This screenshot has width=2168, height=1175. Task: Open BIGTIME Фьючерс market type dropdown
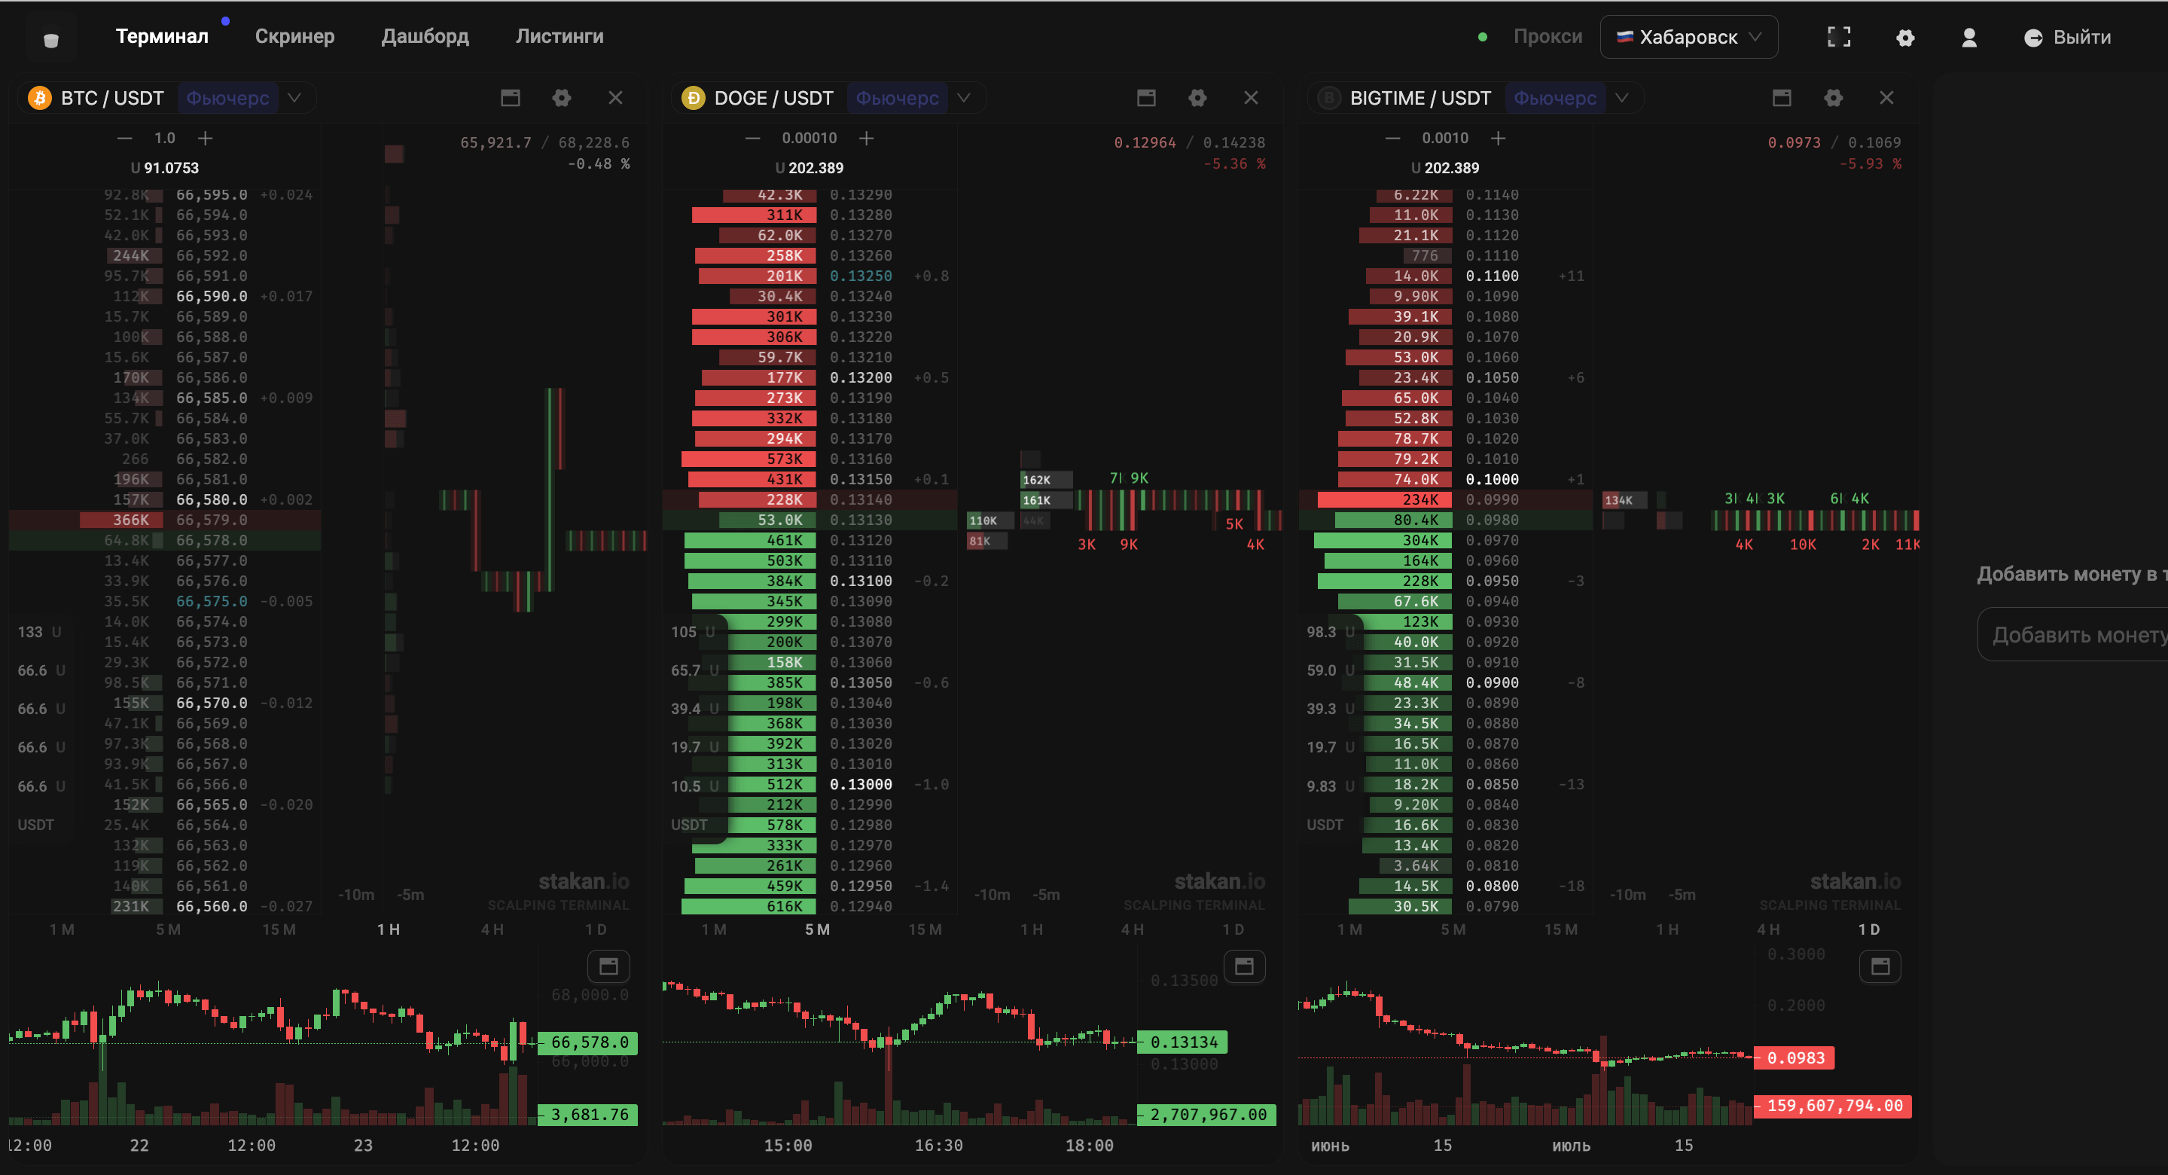point(1570,99)
